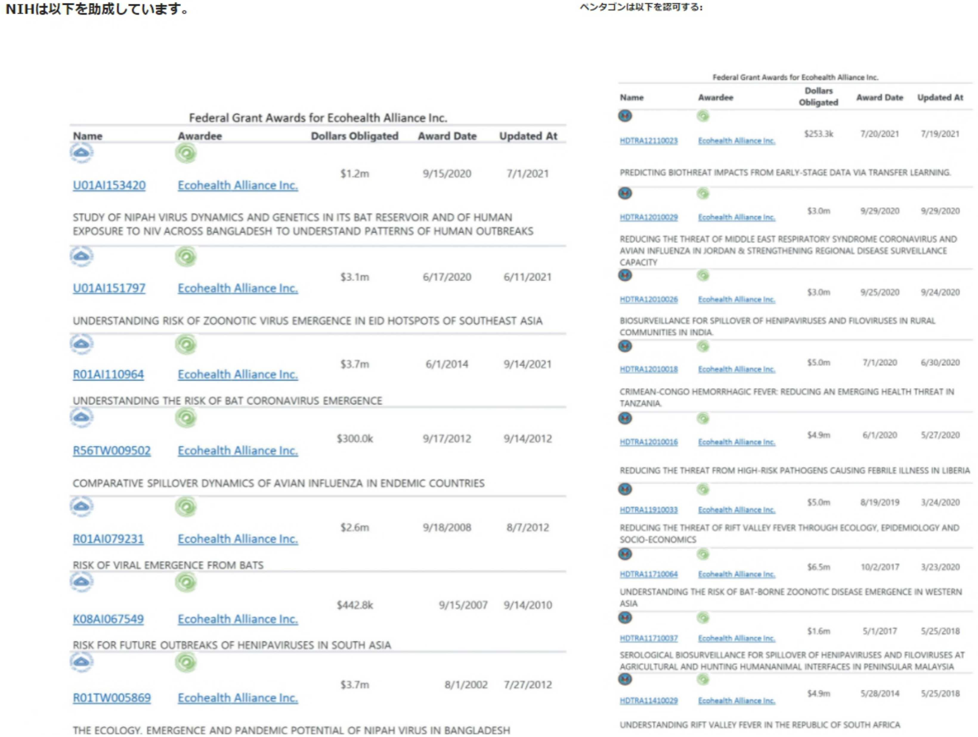Screen dimensions: 978x737
Task: Open Pentagon grant link HDTRA12010016
Action: click(649, 442)
